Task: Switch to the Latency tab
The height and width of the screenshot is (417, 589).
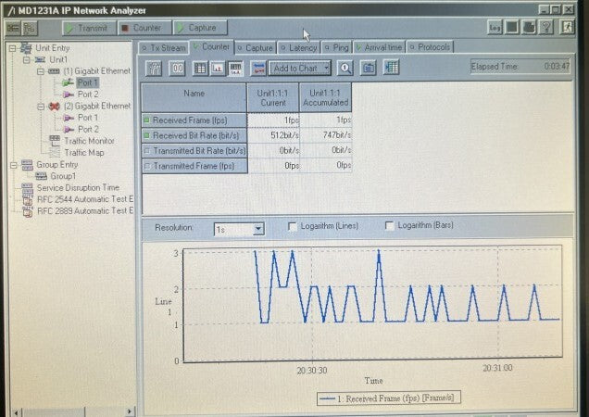Action: (299, 48)
